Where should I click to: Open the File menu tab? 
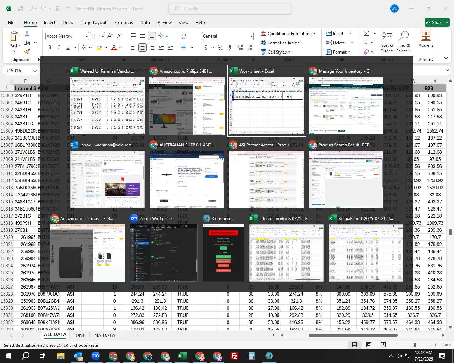click(x=11, y=22)
